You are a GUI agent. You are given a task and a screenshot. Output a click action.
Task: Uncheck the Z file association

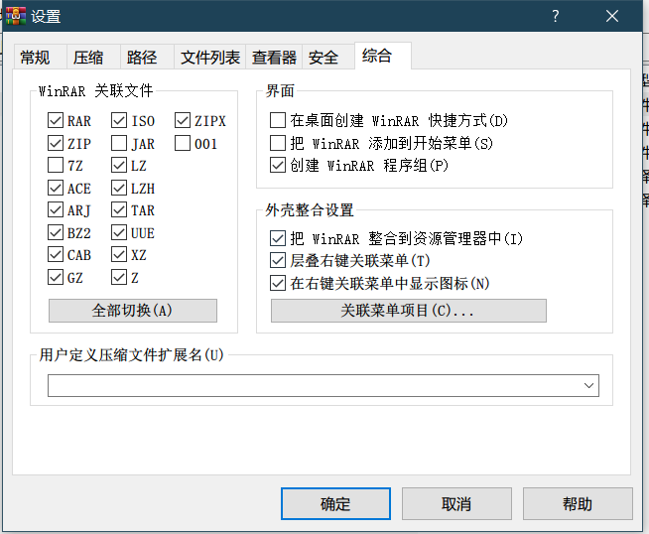[119, 277]
